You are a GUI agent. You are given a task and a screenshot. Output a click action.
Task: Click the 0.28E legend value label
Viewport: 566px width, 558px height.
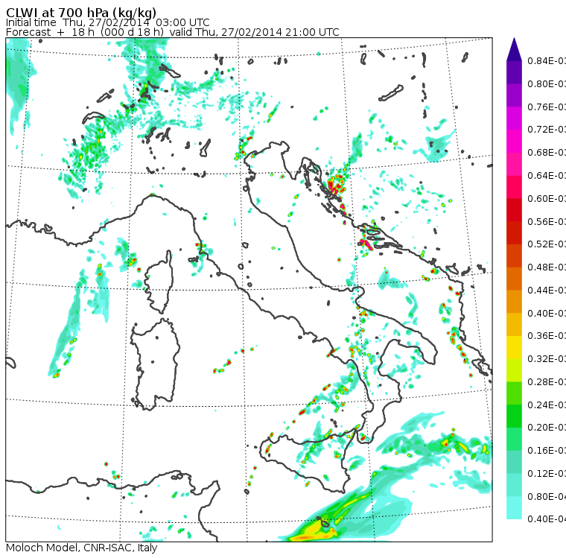tap(547, 382)
